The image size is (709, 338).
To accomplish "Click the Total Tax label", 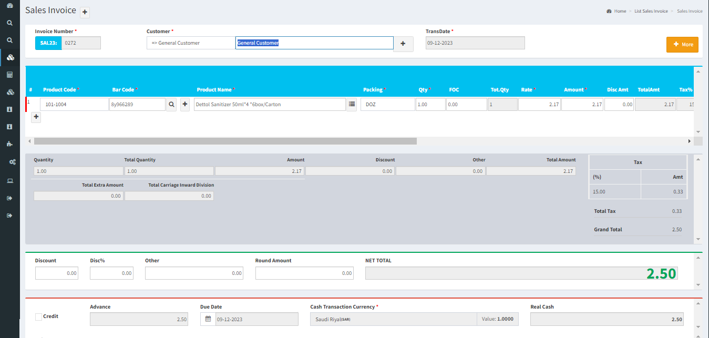I will coord(604,211).
